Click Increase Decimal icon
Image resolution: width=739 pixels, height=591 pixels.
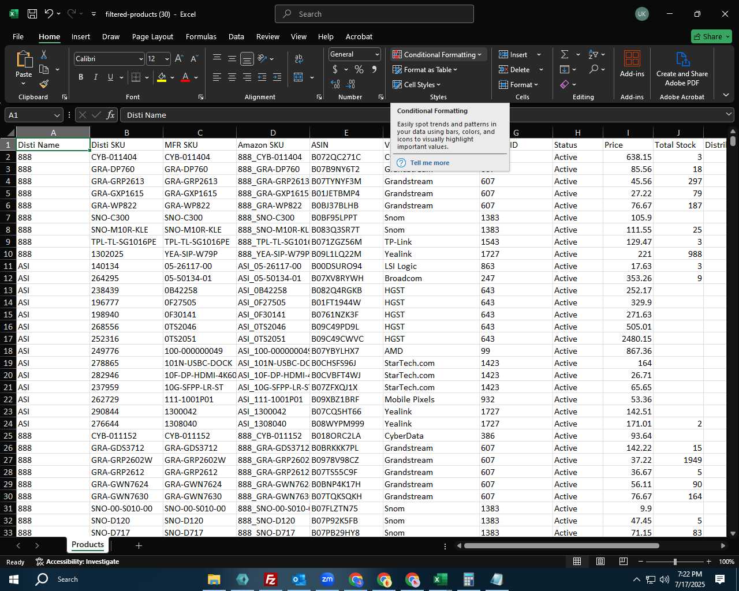pyautogui.click(x=335, y=84)
